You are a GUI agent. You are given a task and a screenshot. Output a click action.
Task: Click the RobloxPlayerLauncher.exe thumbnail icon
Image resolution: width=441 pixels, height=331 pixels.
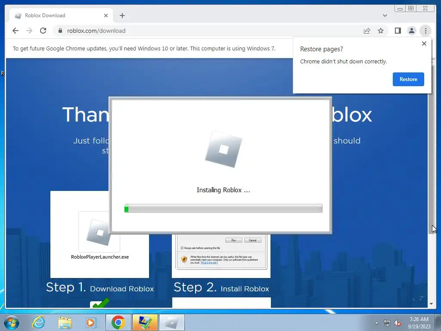99,232
